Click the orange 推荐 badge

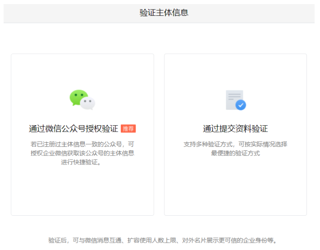pyautogui.click(x=128, y=129)
